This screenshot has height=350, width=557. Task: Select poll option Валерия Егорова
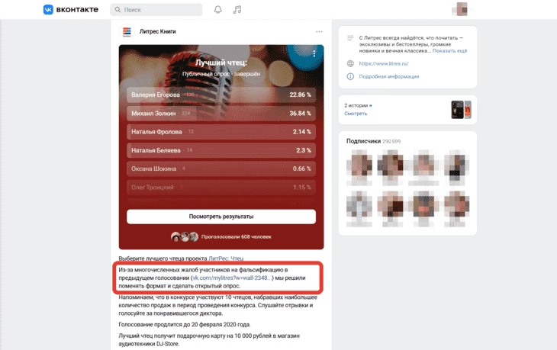pyautogui.click(x=221, y=95)
